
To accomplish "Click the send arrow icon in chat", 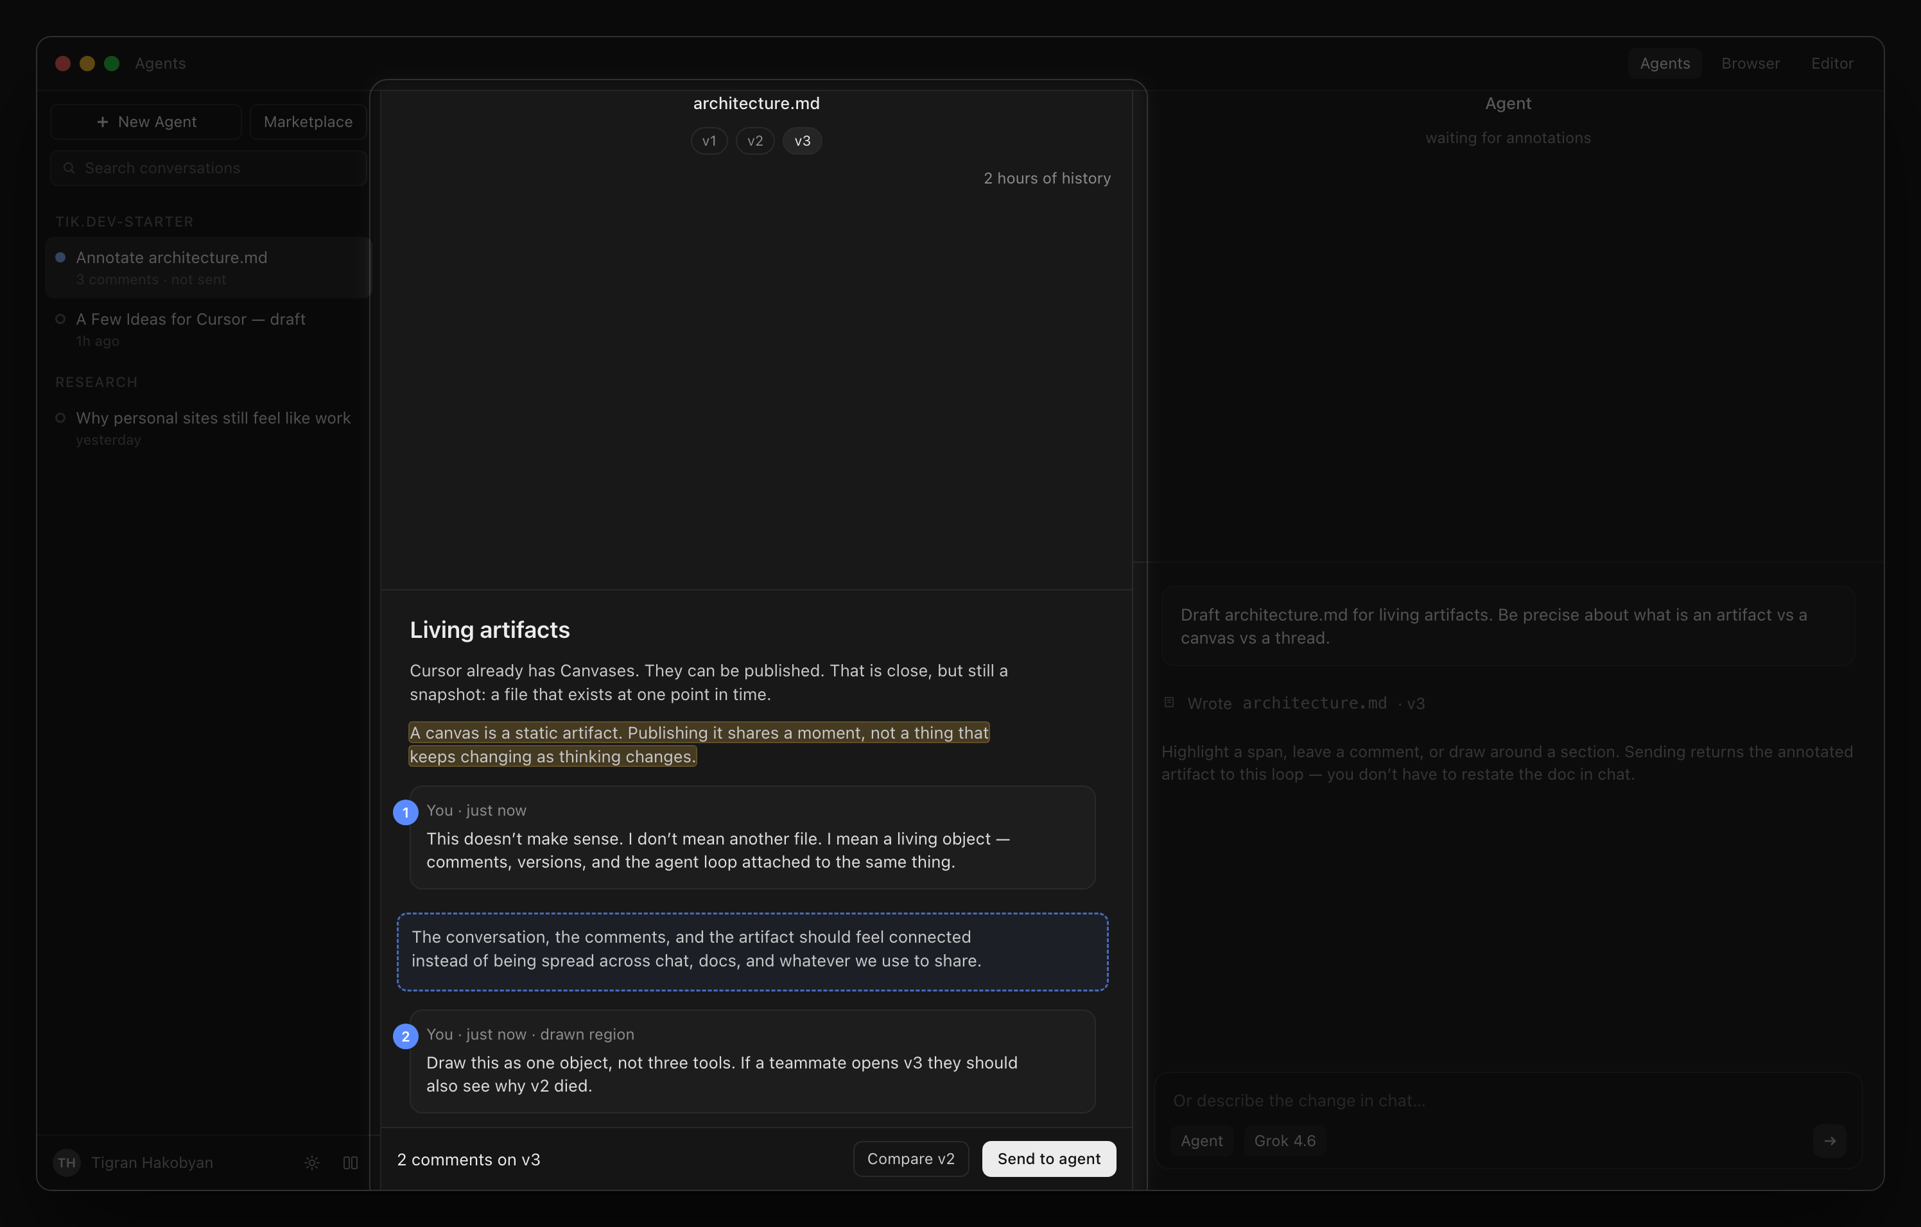I will point(1829,1141).
